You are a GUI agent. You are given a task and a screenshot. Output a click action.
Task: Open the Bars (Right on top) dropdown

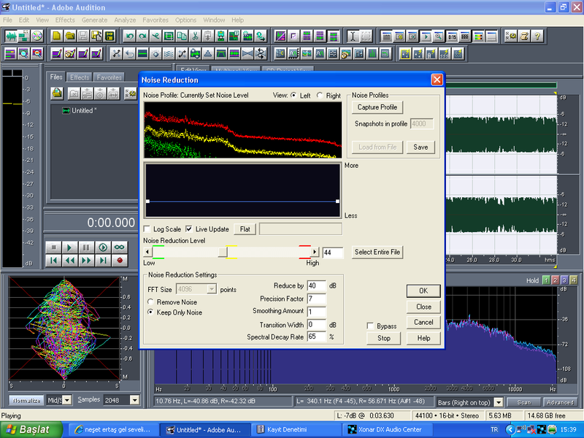pos(499,402)
